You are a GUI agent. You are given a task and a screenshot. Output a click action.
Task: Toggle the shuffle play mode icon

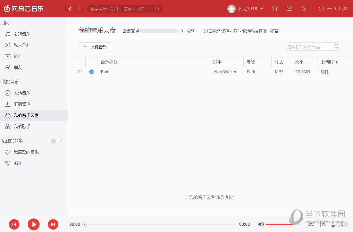pos(311,224)
